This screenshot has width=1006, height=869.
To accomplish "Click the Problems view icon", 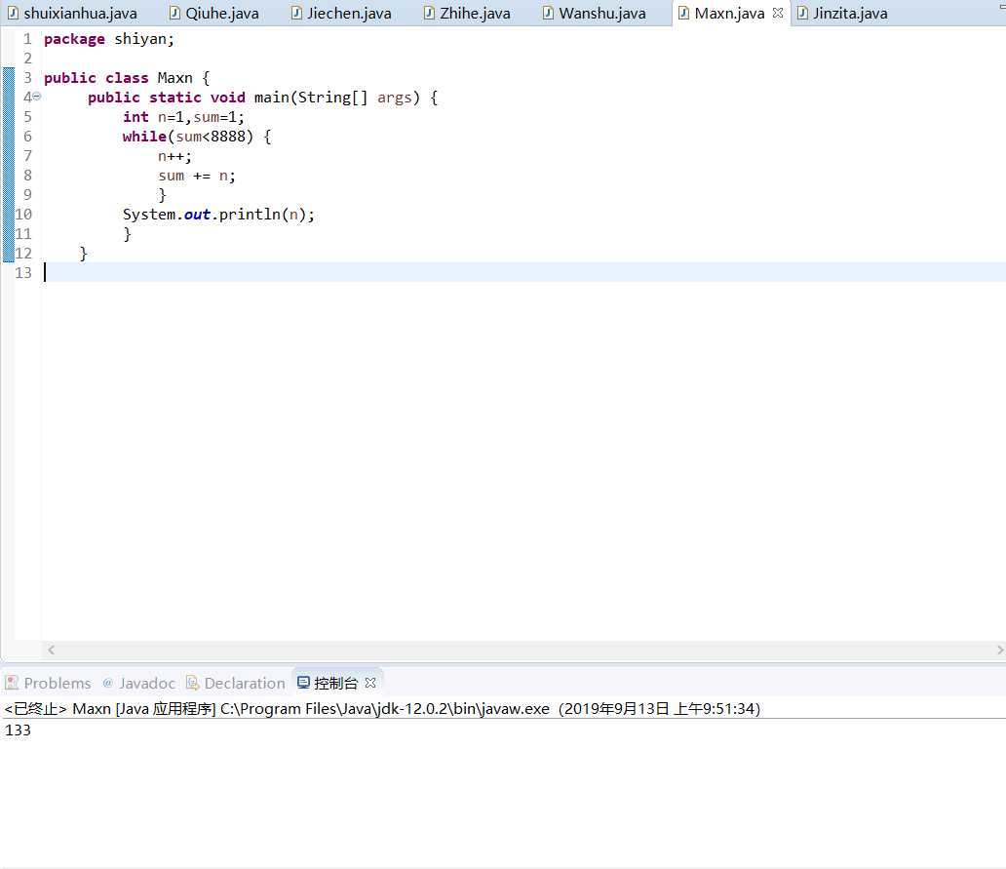I will coord(12,683).
